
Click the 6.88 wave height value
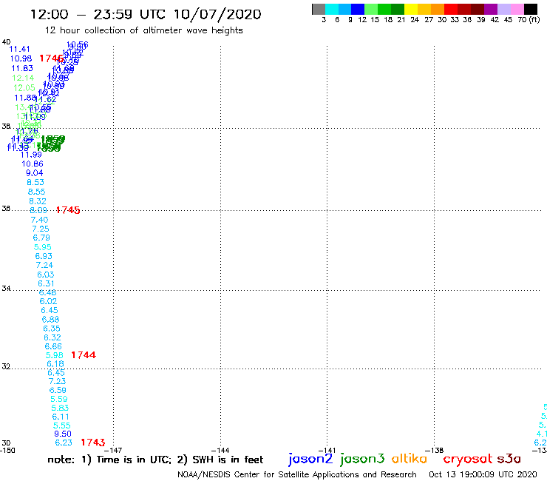point(50,319)
